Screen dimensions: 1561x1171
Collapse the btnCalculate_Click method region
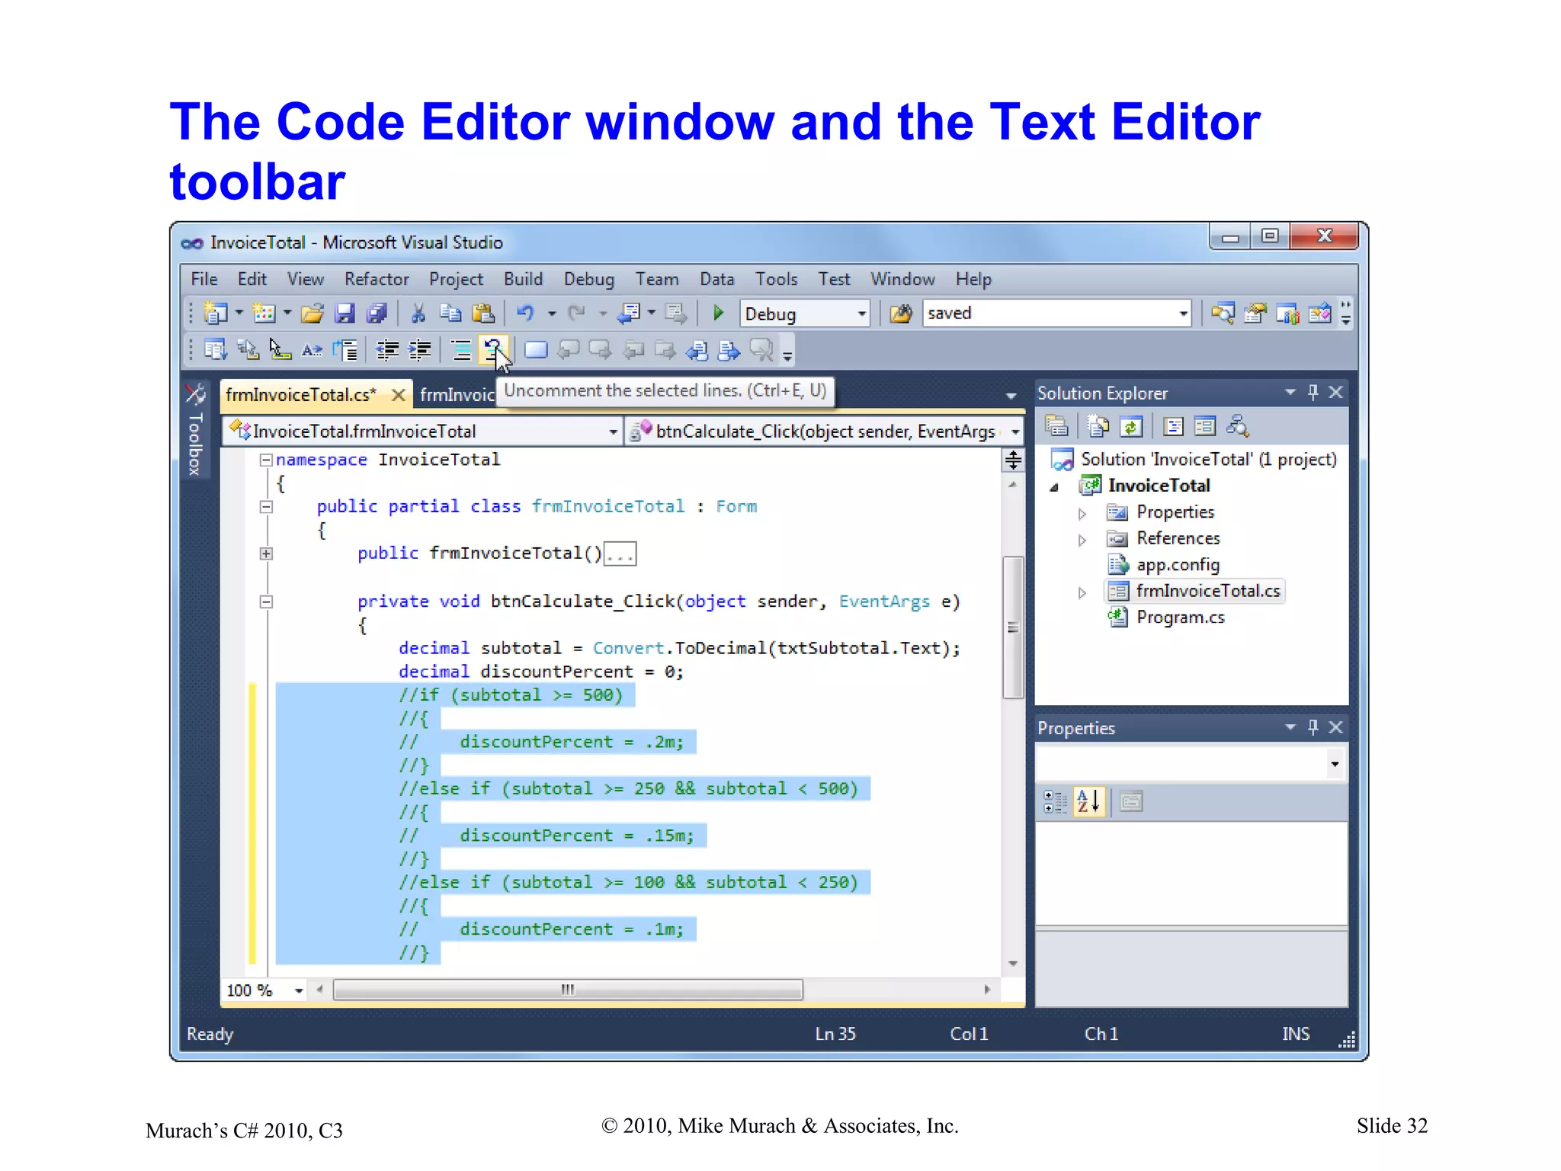pyautogui.click(x=266, y=602)
